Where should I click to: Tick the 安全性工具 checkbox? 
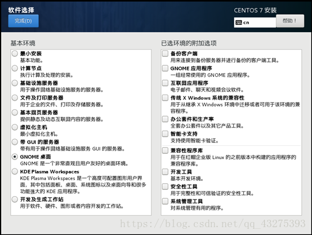coord(165,187)
